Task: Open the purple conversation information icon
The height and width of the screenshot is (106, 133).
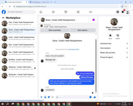Action: (x=94, y=20)
